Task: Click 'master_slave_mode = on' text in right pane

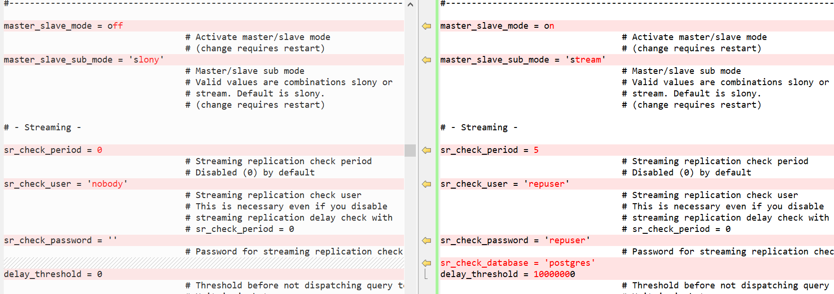Action: click(497, 26)
